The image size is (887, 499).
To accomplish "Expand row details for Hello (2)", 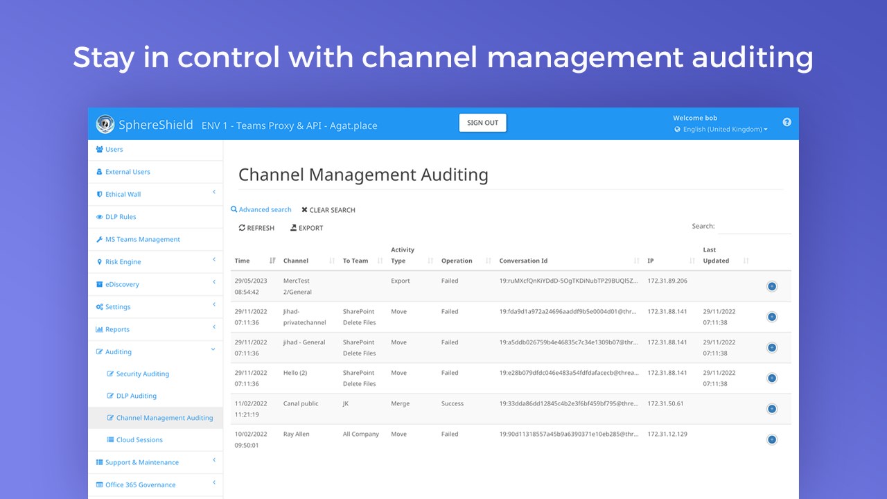I will pyautogui.click(x=772, y=378).
